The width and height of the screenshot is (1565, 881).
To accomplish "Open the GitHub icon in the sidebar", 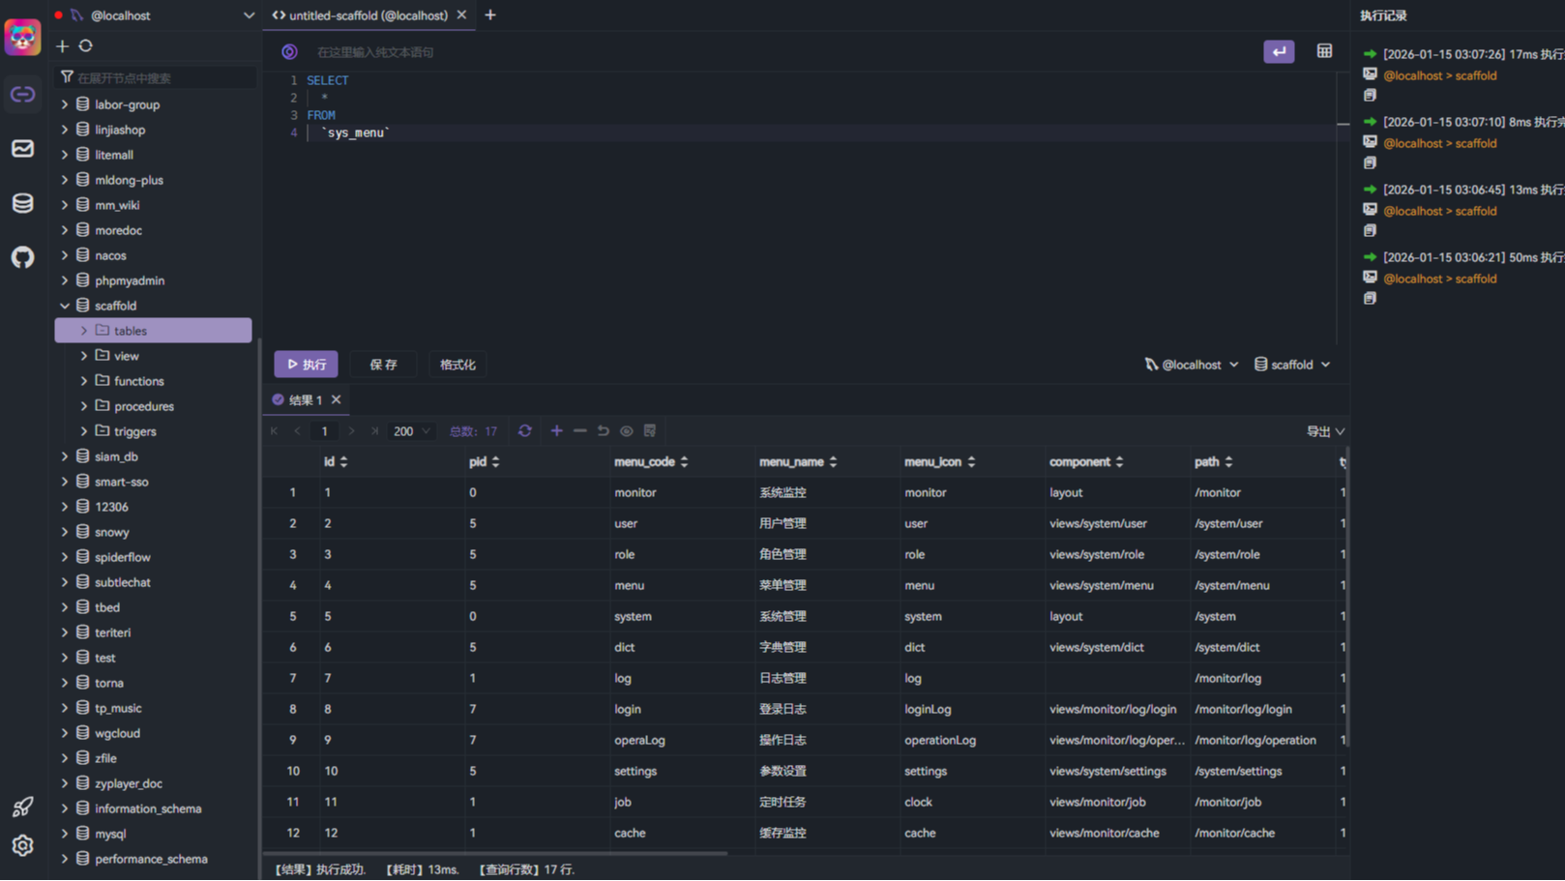I will point(22,257).
